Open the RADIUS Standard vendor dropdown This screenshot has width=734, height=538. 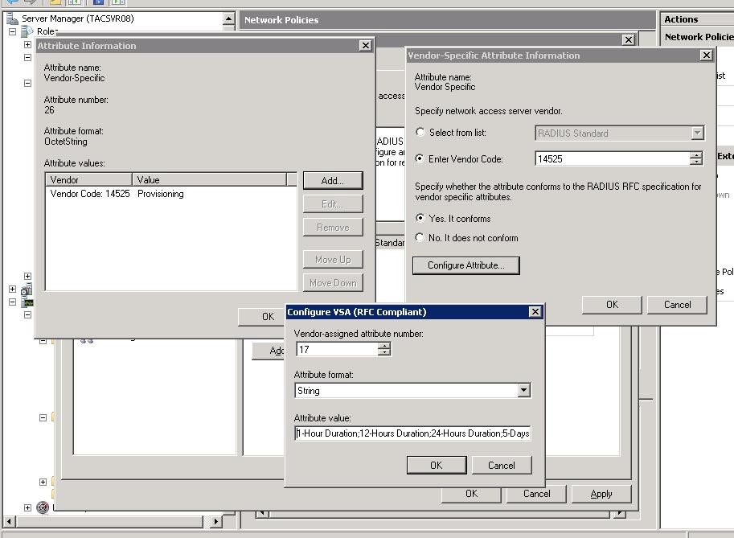(699, 133)
